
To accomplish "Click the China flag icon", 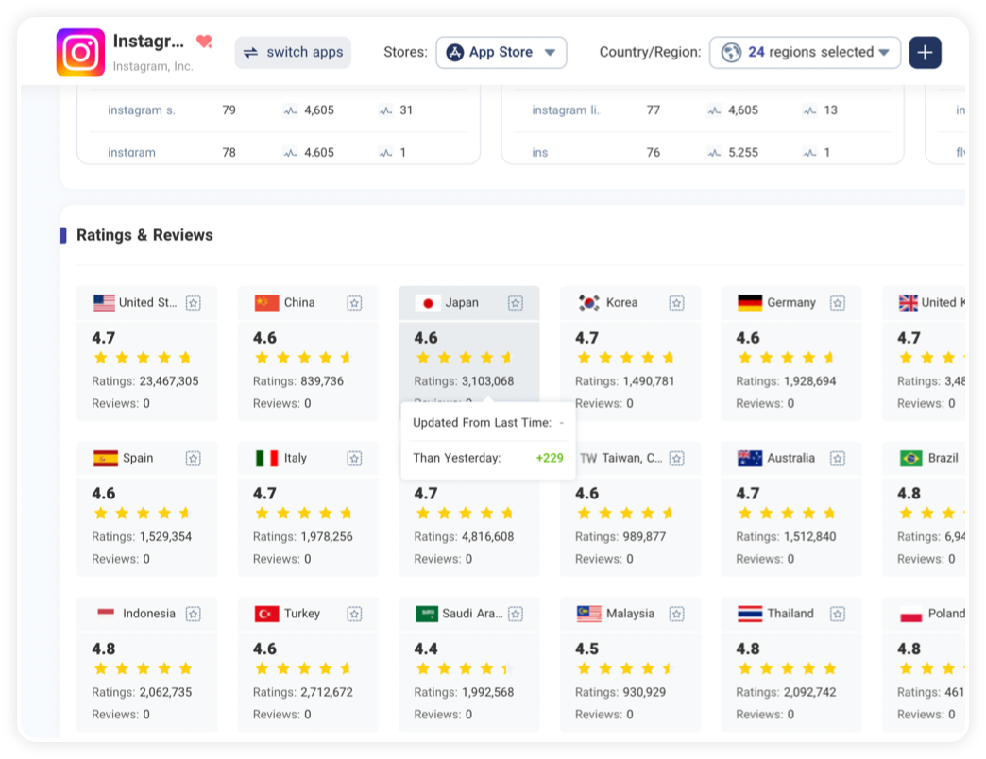I will click(x=266, y=303).
